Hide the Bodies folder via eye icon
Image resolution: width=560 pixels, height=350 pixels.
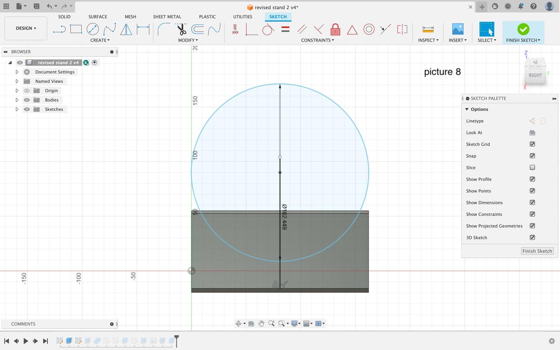tap(27, 100)
